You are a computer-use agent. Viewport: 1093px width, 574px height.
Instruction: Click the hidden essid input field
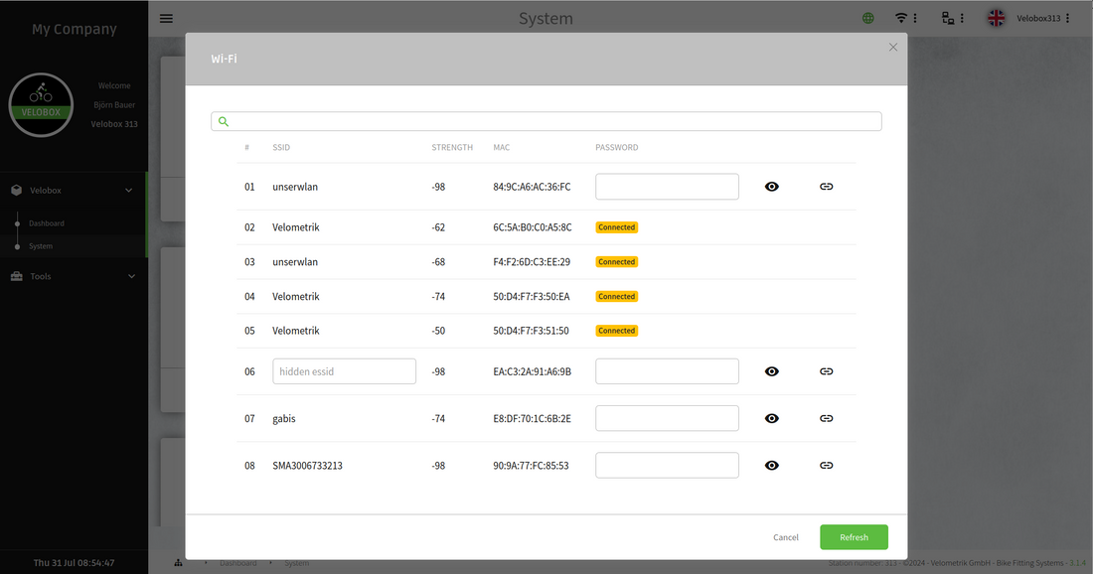344,371
